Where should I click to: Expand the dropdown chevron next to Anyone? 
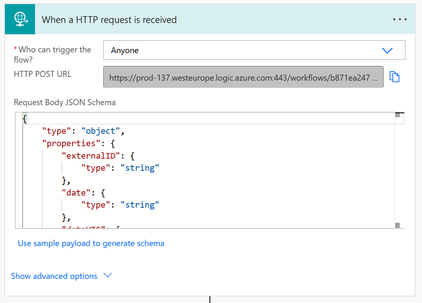[387, 50]
